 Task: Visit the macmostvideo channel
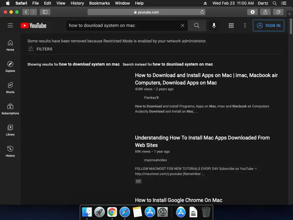coord(155,160)
